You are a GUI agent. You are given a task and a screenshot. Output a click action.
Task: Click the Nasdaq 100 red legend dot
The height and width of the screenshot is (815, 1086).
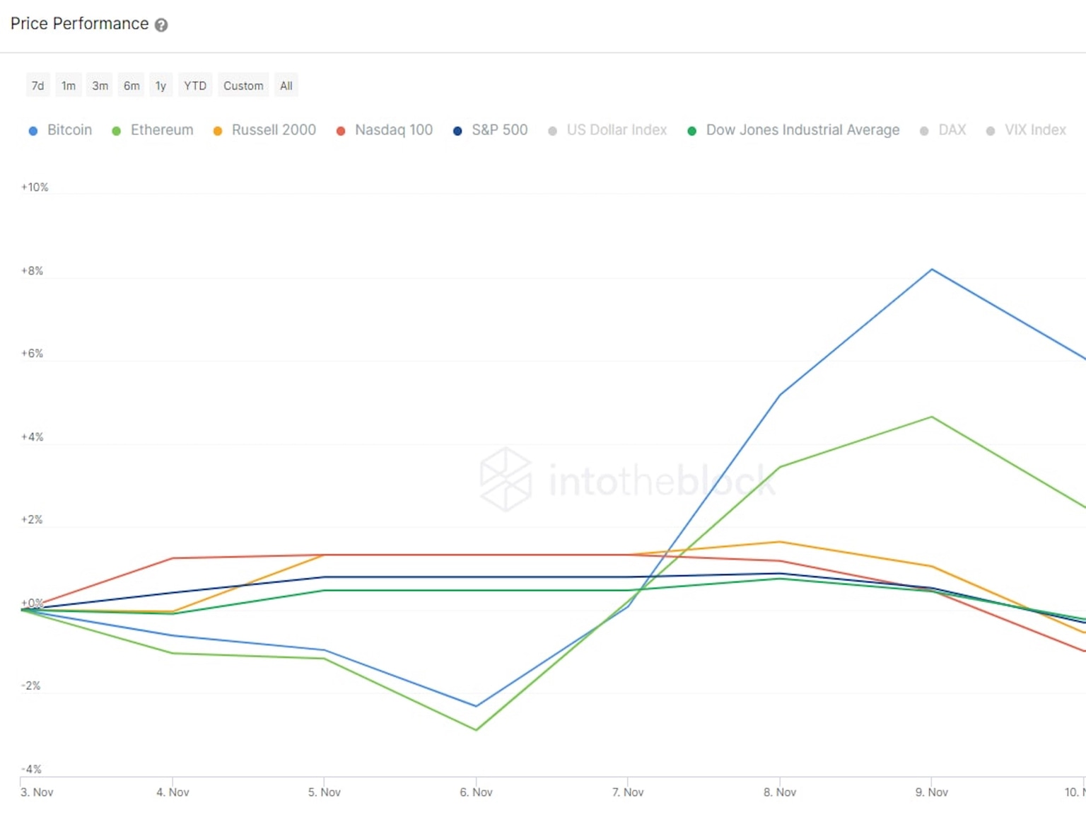point(341,131)
